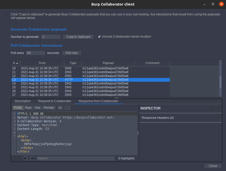This screenshot has width=226, height=171.
Task: Sort by the Type column header
Action: pos(73,63)
